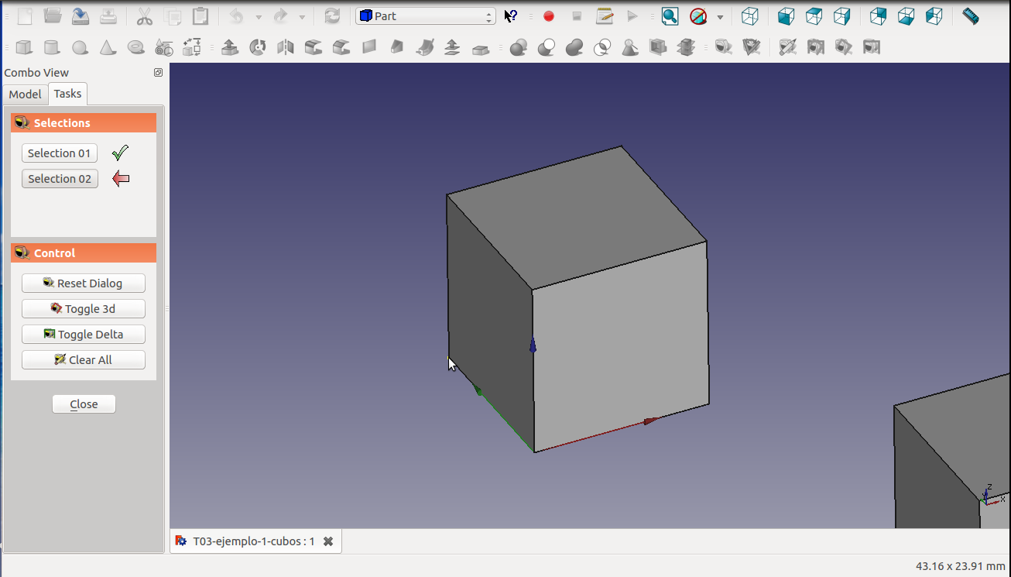Expand the undo history dropdown arrow

tap(259, 17)
